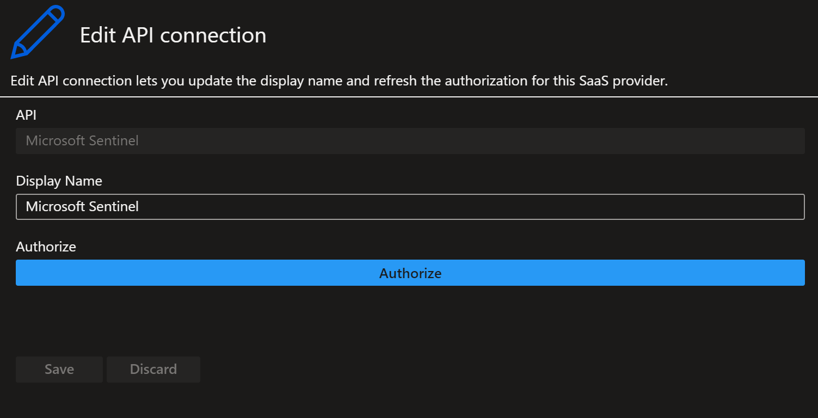
Task: Click the Authorize section label
Action: (46, 247)
